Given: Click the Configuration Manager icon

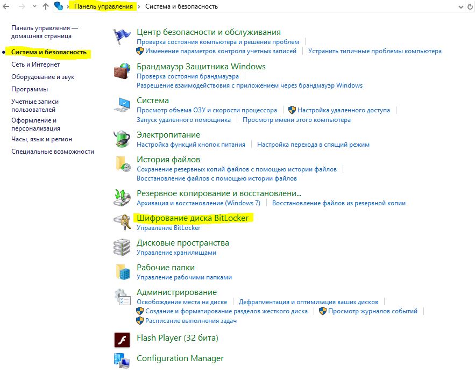Looking at the screenshot, I should 122,361.
